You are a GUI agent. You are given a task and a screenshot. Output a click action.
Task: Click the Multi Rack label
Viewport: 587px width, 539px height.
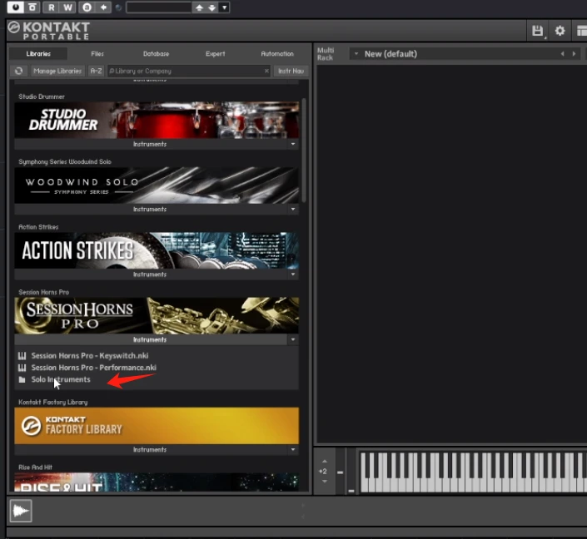(325, 54)
